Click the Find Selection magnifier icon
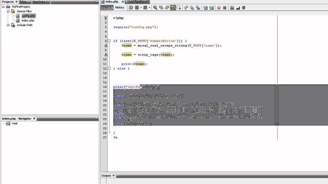The height and width of the screenshot is (184, 328). [x=155, y=8]
